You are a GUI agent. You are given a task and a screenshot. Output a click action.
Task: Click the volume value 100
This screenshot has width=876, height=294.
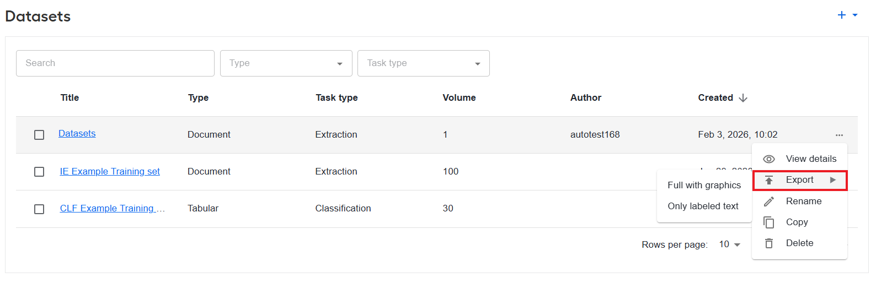[x=451, y=172]
